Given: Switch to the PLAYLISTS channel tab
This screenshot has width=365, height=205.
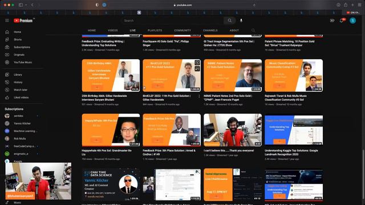Looking at the screenshot, I should click(155, 30).
